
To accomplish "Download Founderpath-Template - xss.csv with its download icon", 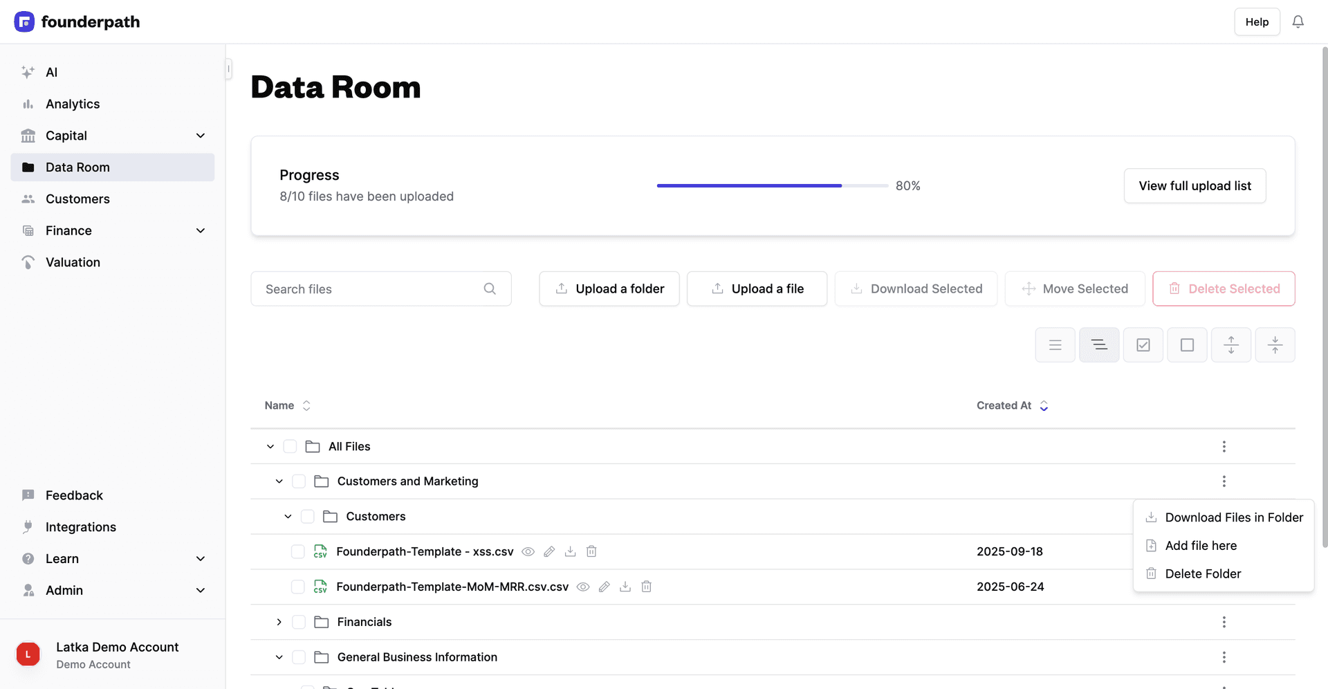I will (570, 551).
